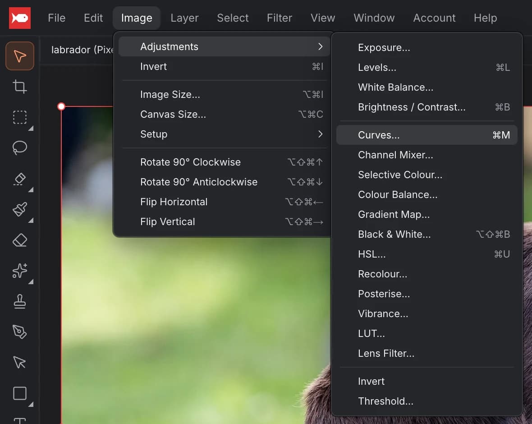
Task: Open the Edit menu
Action: coord(93,18)
